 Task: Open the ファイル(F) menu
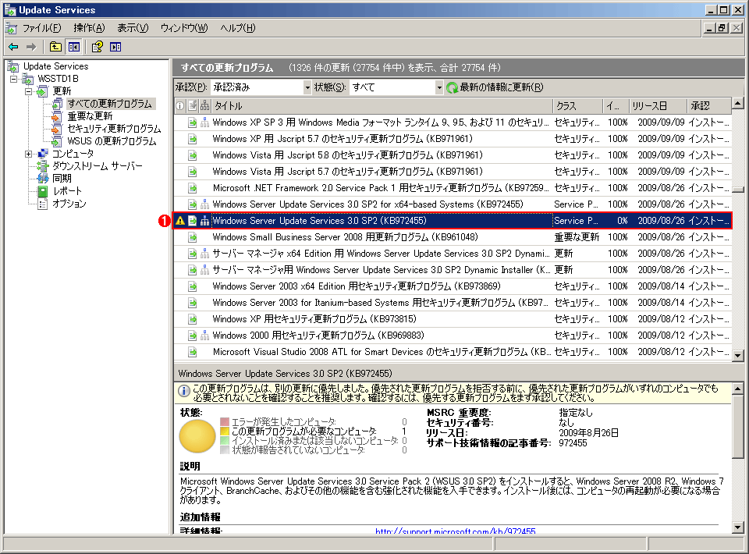(x=41, y=28)
